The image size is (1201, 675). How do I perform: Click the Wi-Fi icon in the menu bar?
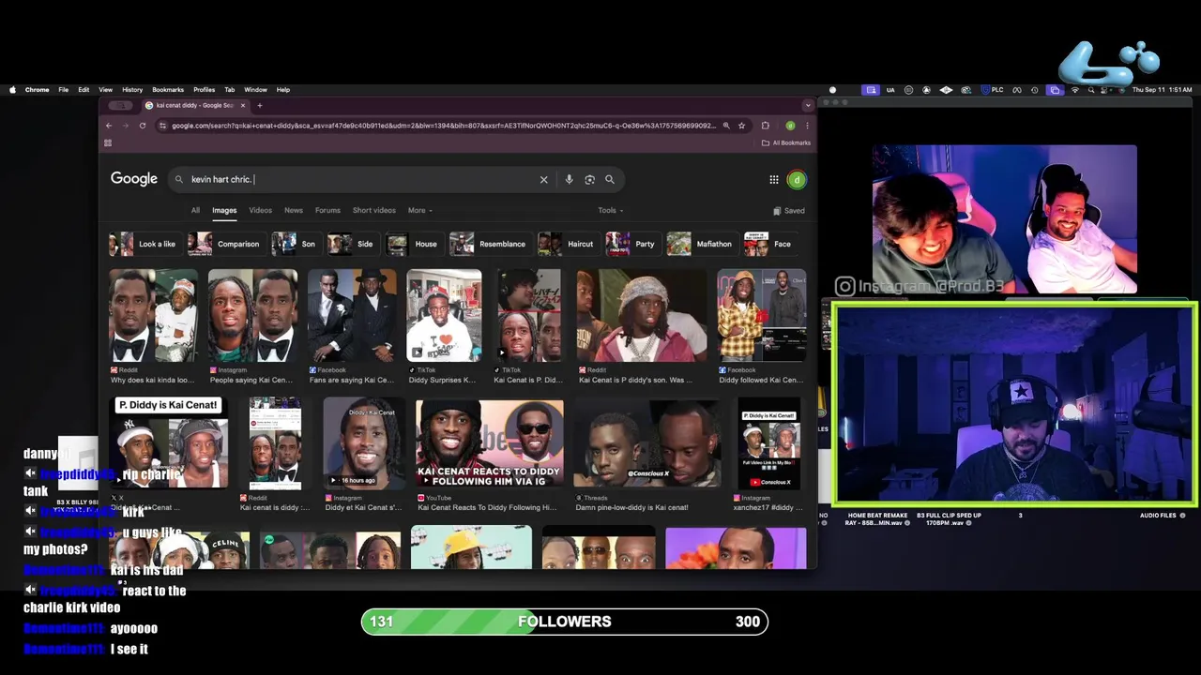click(1075, 90)
